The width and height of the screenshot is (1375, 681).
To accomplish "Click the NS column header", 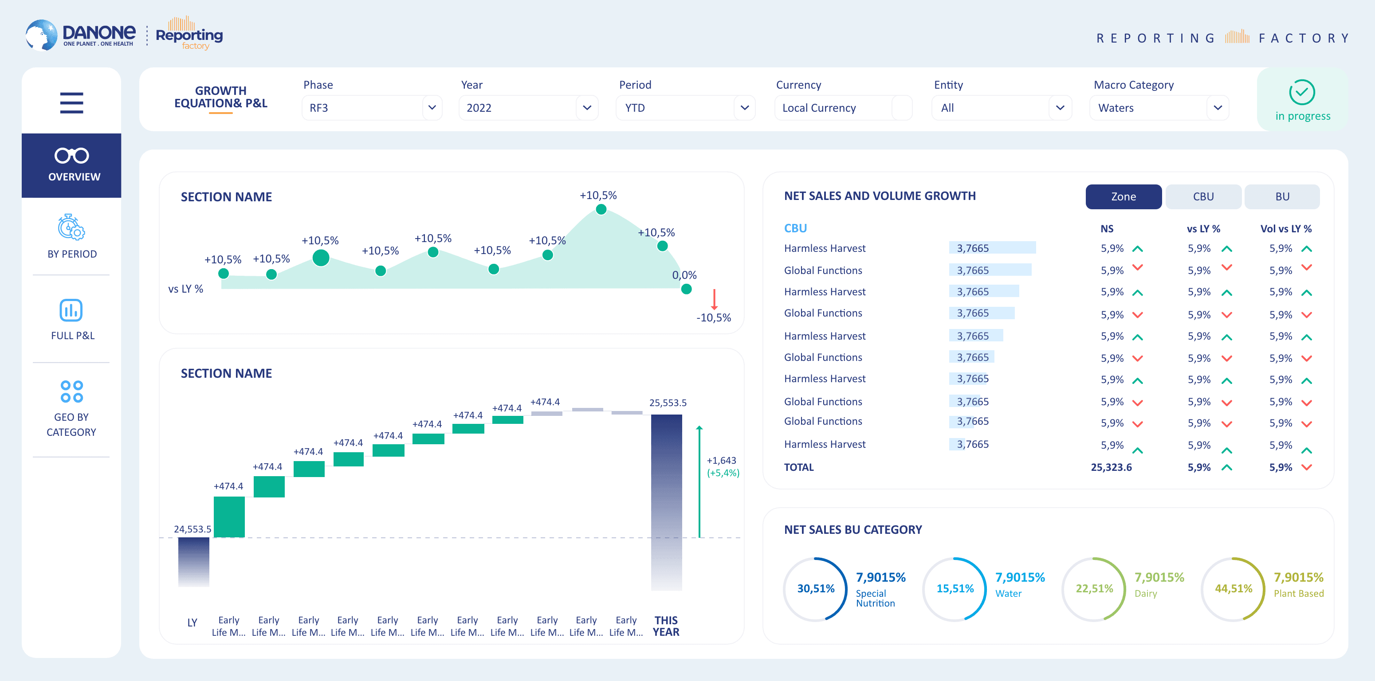I will coord(1107,228).
